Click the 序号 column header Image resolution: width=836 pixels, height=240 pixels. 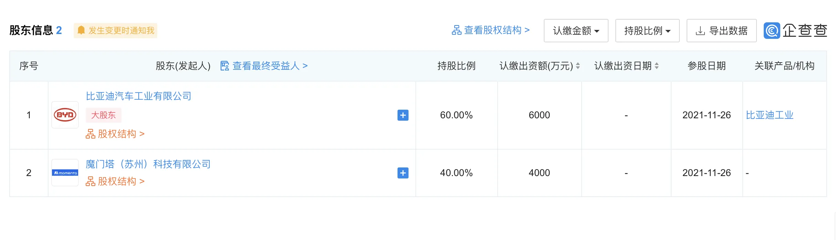[x=29, y=66]
